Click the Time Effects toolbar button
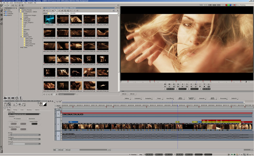254x156 pixels. click(x=170, y=98)
